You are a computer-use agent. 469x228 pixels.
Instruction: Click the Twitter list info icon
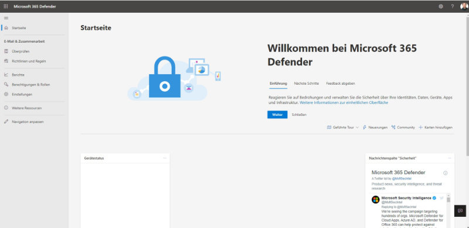(x=445, y=173)
